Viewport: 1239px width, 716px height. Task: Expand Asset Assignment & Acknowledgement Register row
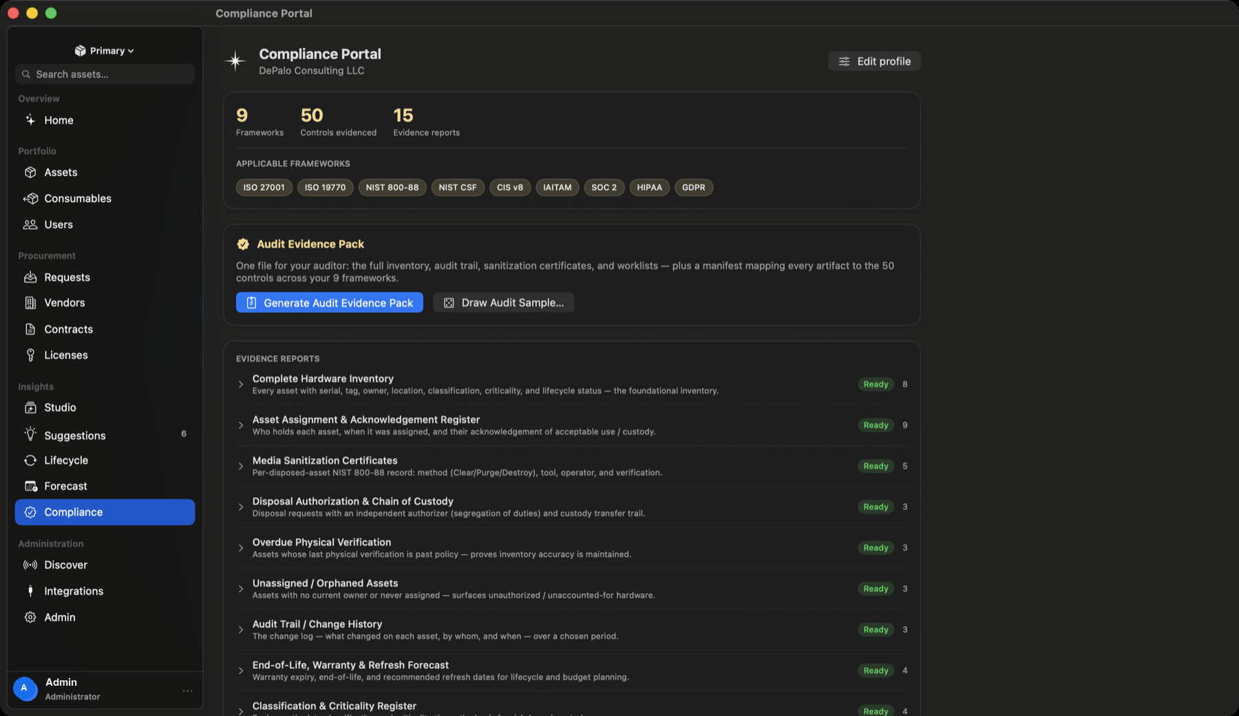[x=240, y=425]
